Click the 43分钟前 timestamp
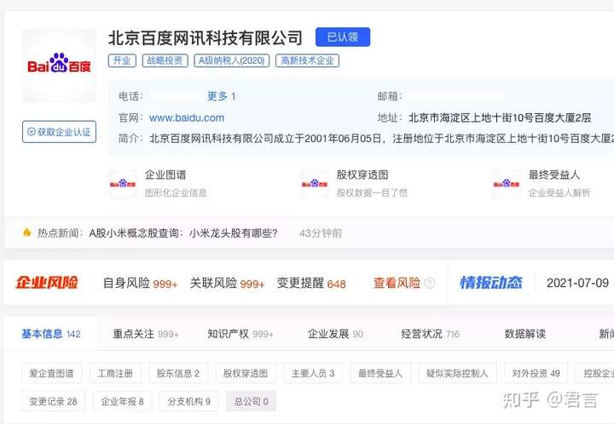 point(321,233)
